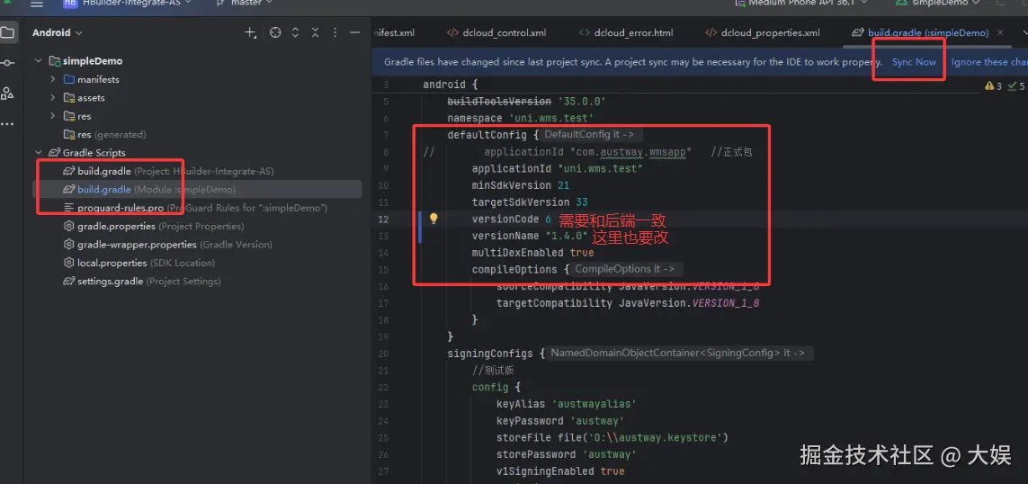
Task: Click the Ignore these changes link
Action: click(x=989, y=62)
